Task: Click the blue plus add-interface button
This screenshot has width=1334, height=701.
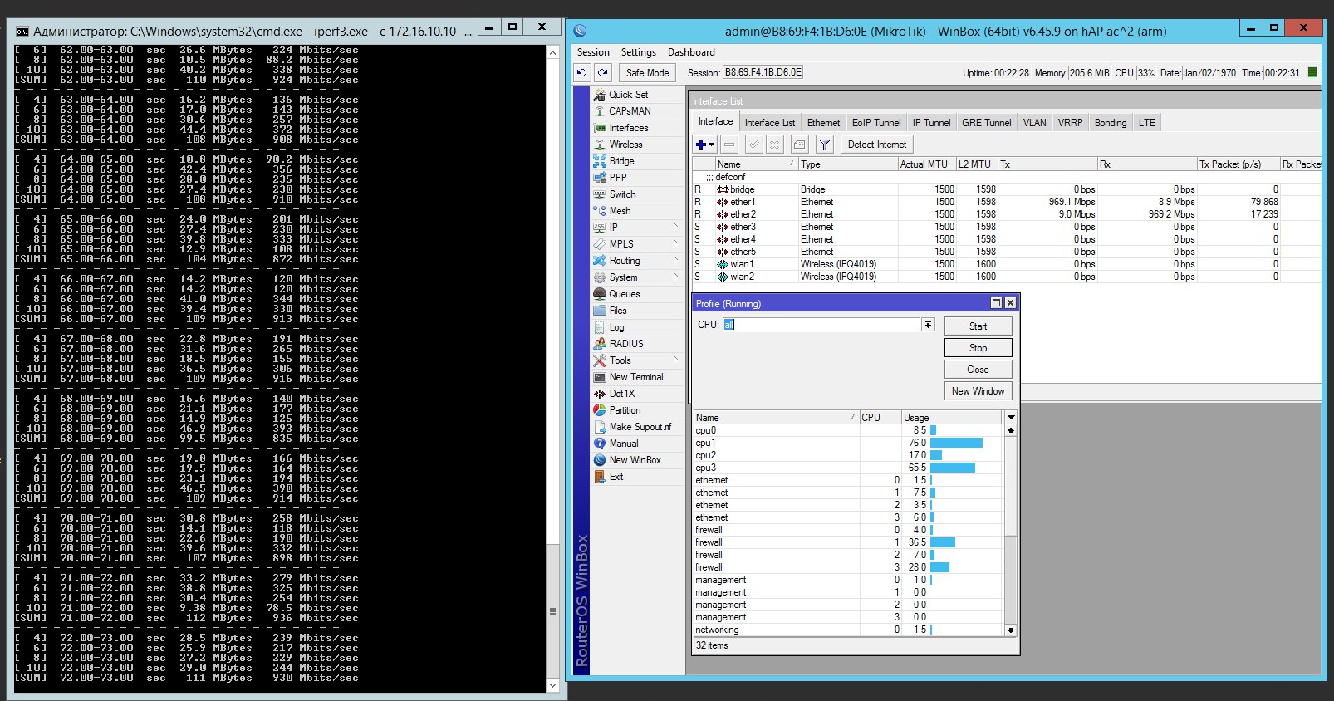Action: pos(704,145)
